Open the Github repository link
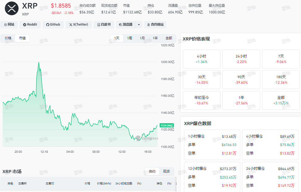The image size is (301, 192). [53, 25]
